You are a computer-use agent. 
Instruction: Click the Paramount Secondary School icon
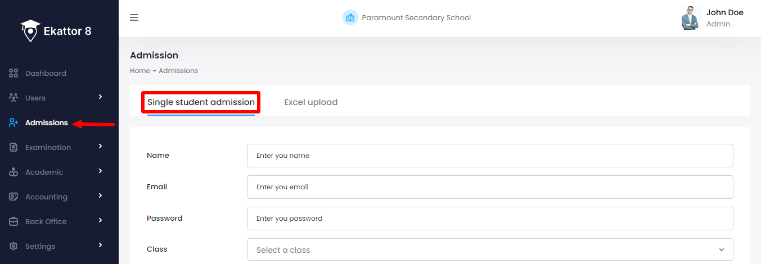point(350,17)
